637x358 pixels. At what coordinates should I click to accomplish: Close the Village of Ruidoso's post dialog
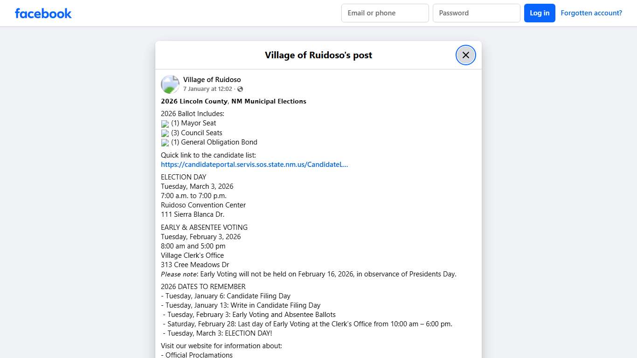(x=465, y=55)
